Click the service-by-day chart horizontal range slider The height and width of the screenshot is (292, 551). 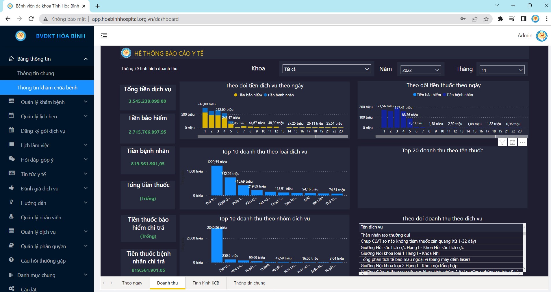click(257, 136)
